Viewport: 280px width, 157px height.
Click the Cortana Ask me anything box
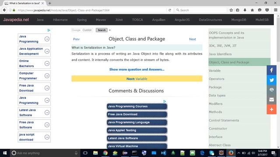tap(45, 153)
